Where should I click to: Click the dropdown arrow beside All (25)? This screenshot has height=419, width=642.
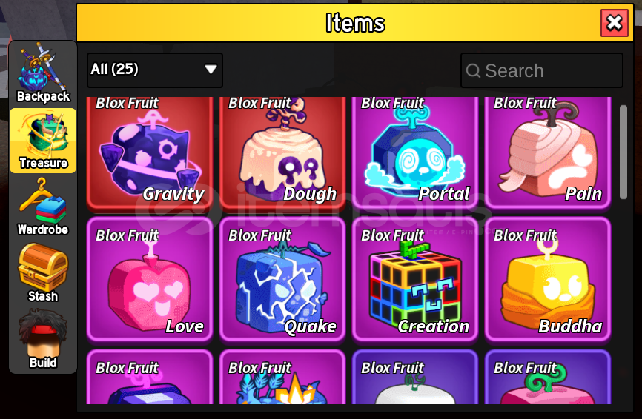coord(211,70)
